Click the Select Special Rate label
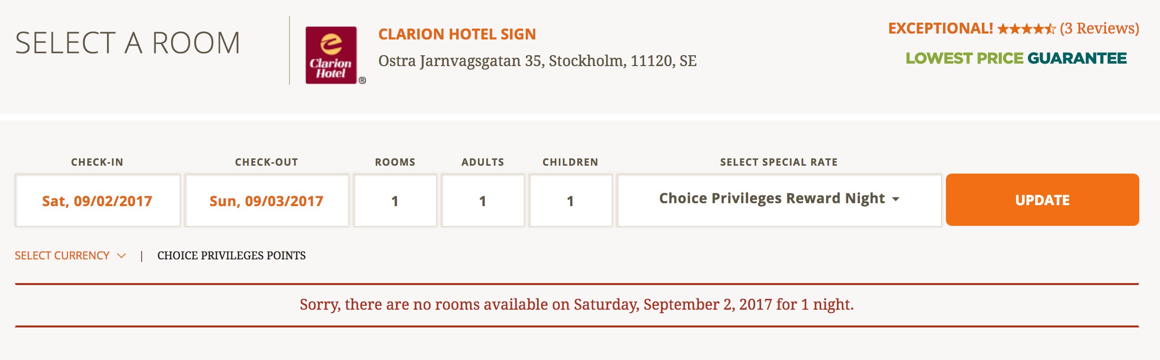 (778, 162)
